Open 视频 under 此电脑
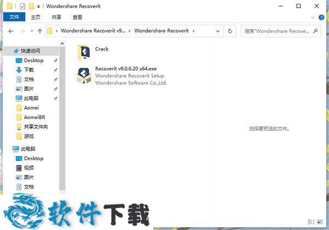 coord(29,168)
